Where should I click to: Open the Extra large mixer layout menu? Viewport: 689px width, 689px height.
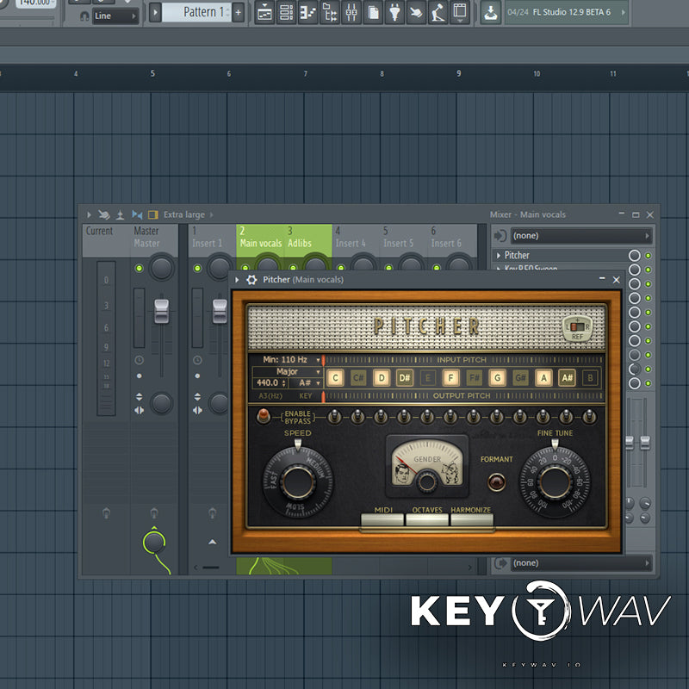pyautogui.click(x=188, y=214)
